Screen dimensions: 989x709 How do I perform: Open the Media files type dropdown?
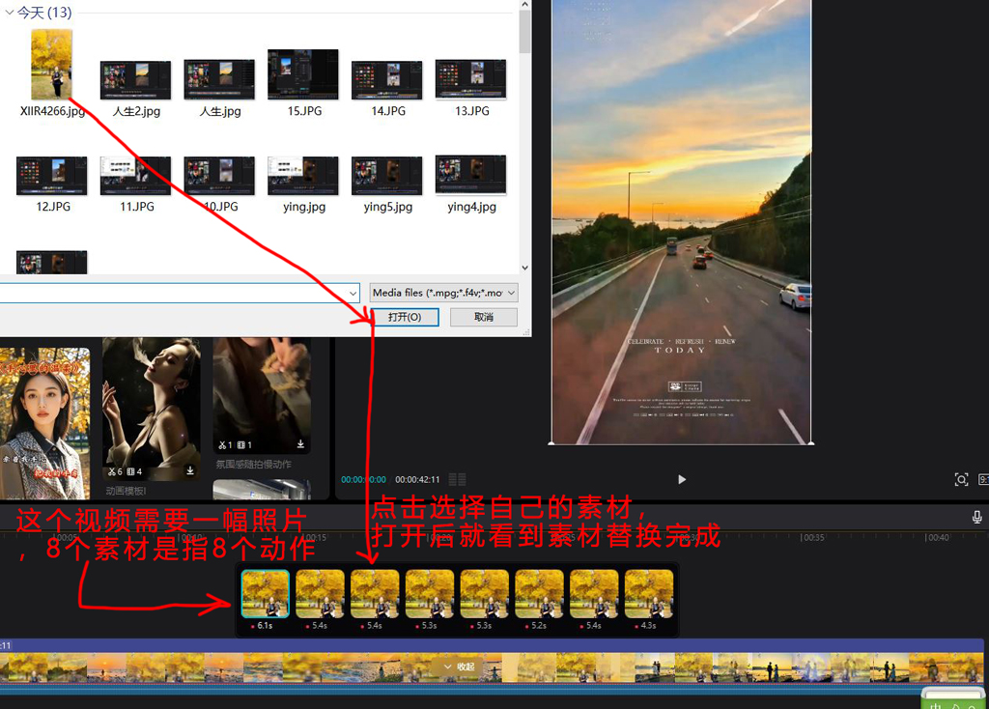[x=444, y=293]
